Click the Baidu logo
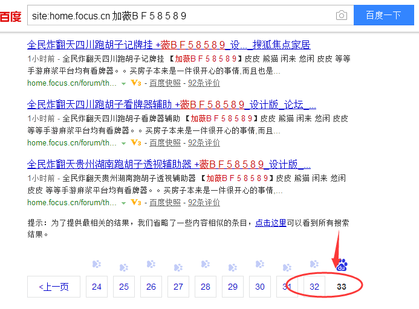419x309 pixels. (10, 16)
